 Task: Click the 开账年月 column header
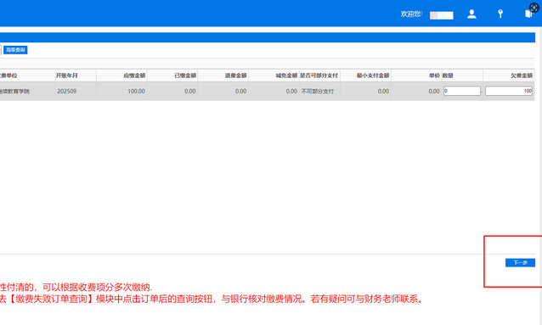(x=76, y=76)
